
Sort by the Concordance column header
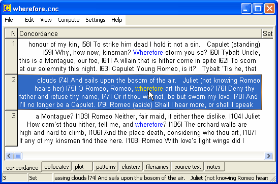[x=140, y=33]
